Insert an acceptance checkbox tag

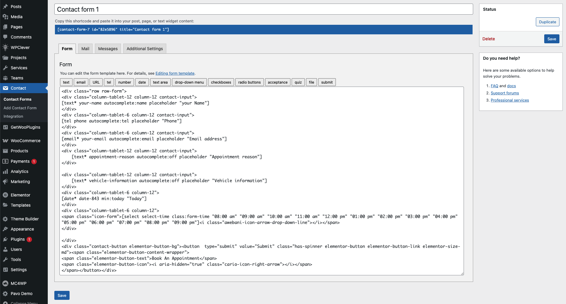(x=277, y=82)
